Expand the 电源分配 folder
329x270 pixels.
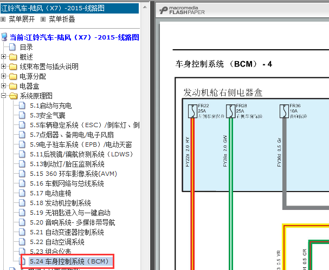tap(3, 76)
